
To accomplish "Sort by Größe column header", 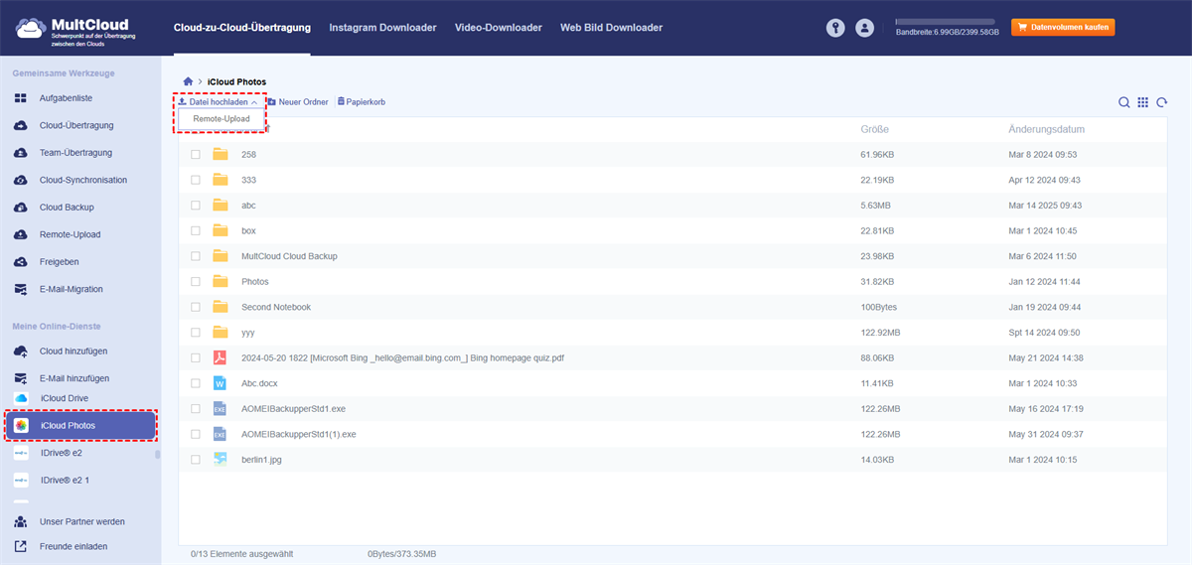I will [x=874, y=129].
